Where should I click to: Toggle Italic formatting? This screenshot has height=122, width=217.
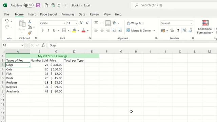(48, 30)
